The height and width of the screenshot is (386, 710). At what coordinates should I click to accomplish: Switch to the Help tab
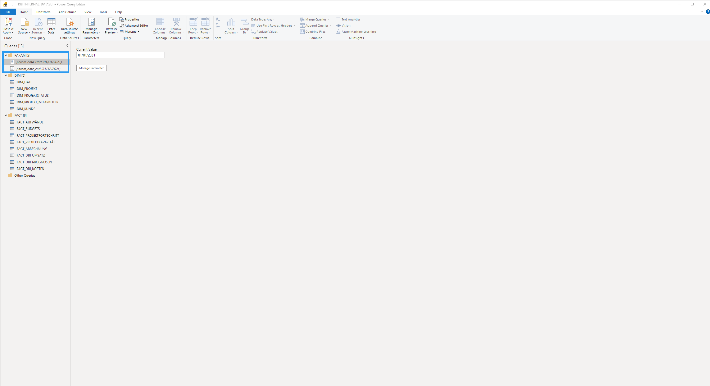tap(119, 12)
